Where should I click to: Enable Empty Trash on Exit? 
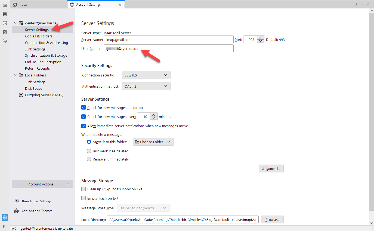84,198
